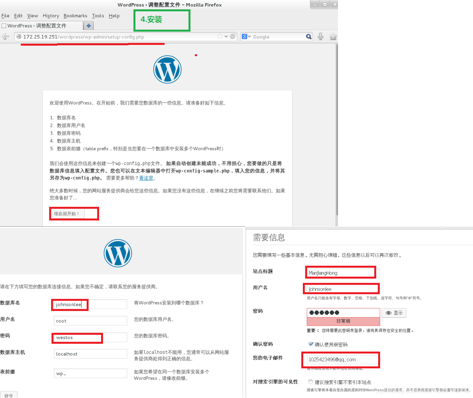The width and height of the screenshot is (473, 398).
Task: Click the Google search engine icon
Action: click(244, 36)
